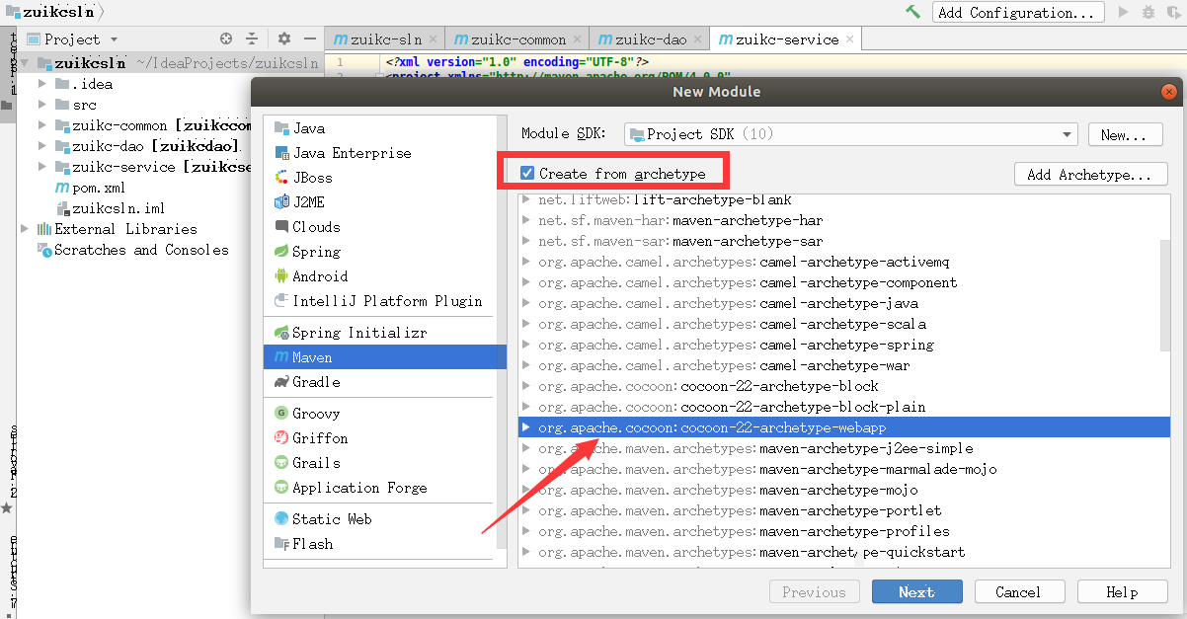Select maven-archetype-j2ee-simple archetype
1187x619 pixels.
[844, 449]
